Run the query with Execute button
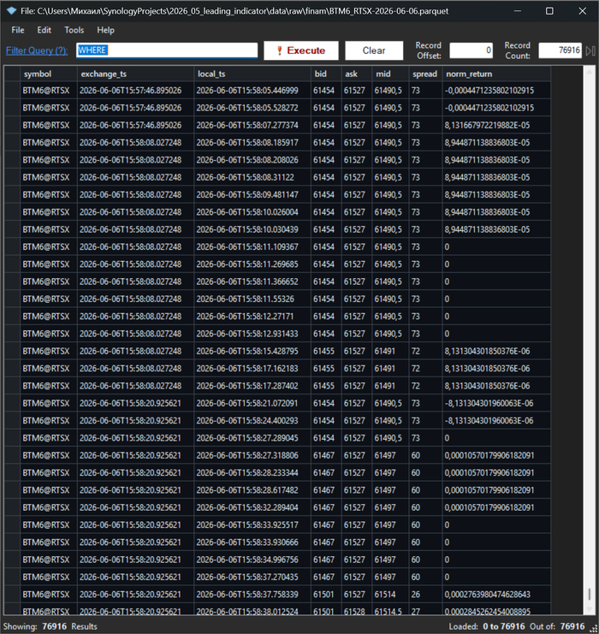 tap(301, 50)
